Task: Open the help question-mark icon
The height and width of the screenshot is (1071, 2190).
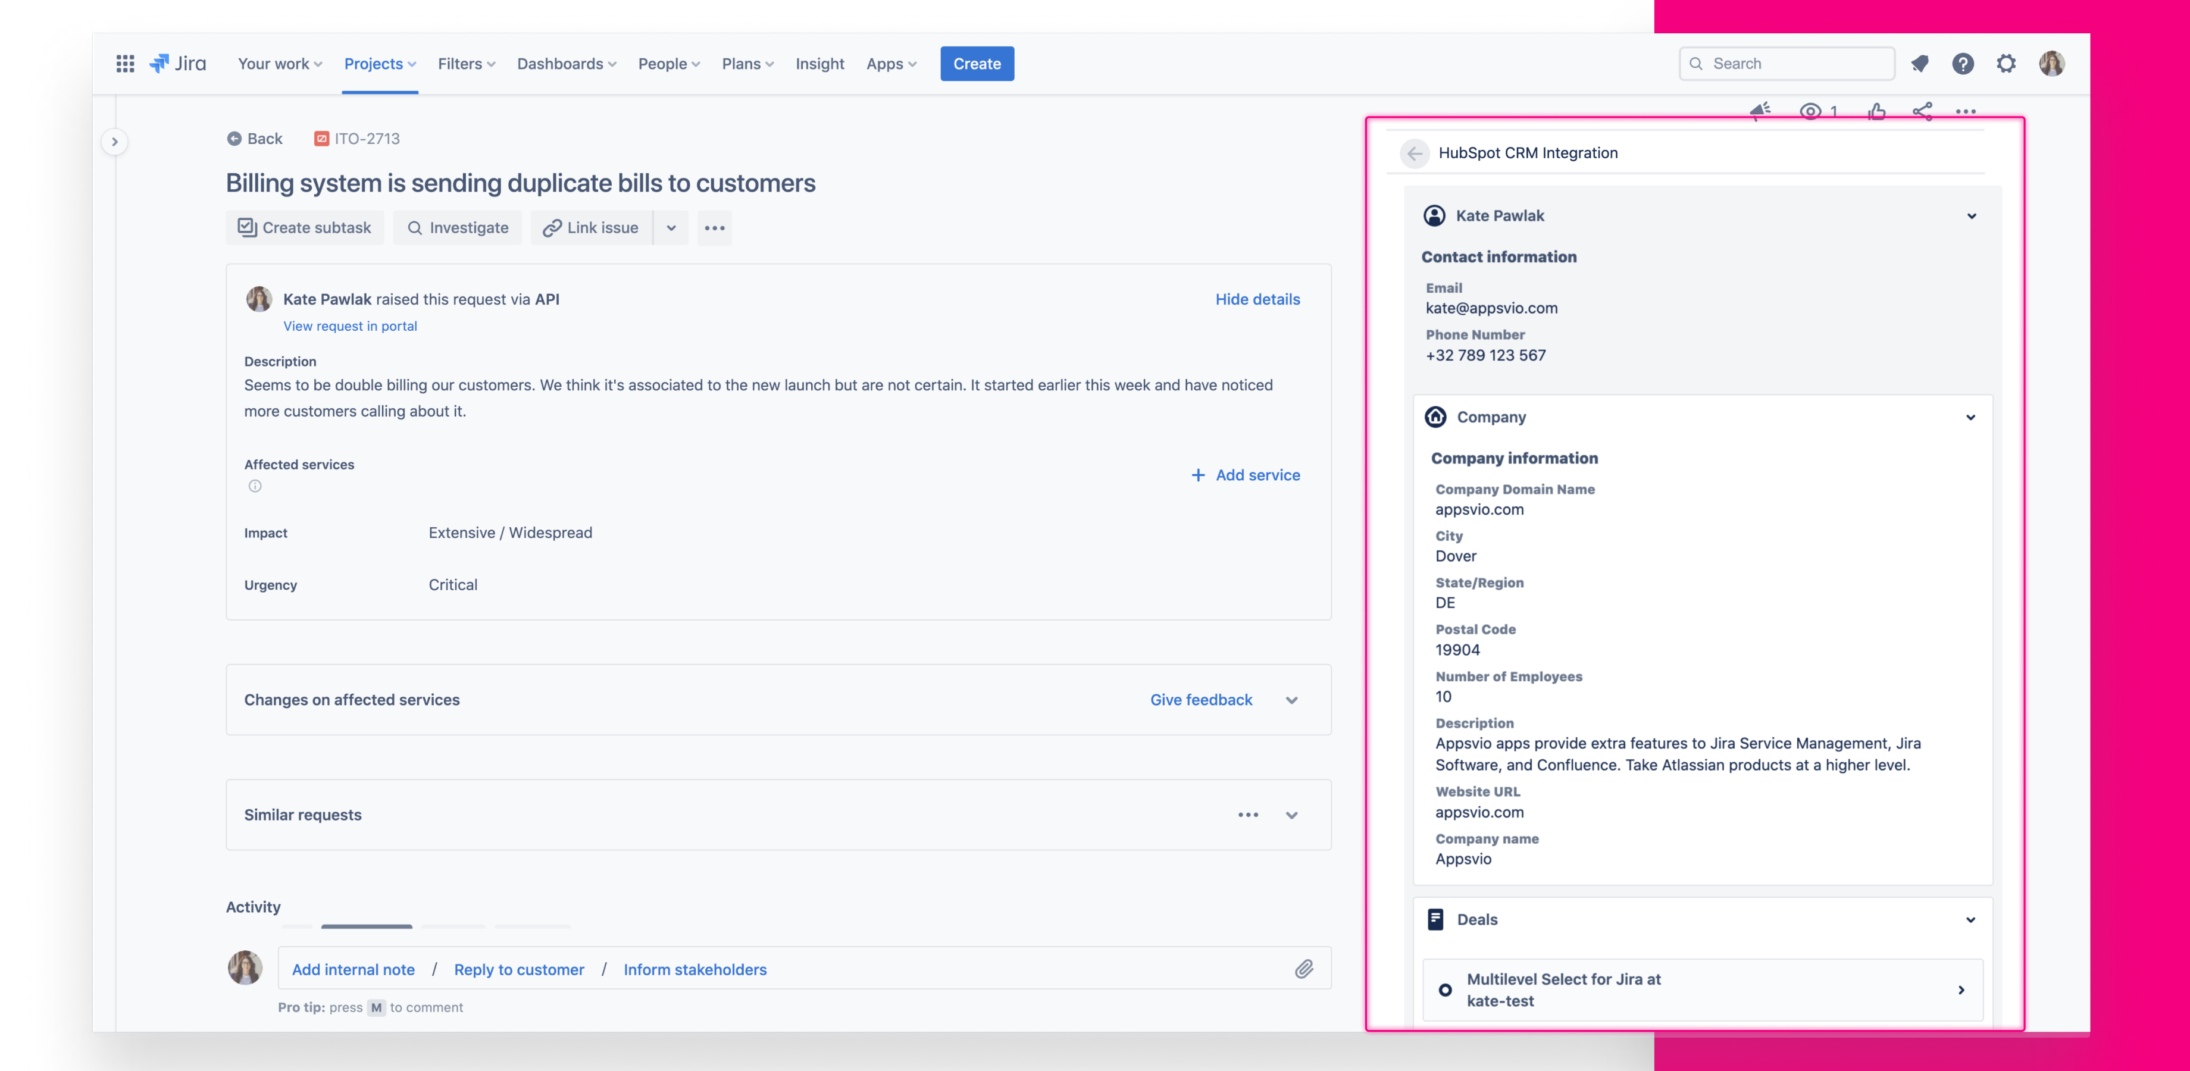Action: (x=1963, y=63)
